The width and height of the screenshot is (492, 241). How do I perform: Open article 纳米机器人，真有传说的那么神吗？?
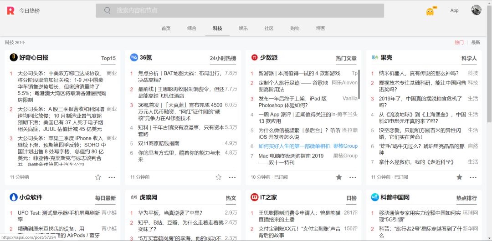(419, 73)
